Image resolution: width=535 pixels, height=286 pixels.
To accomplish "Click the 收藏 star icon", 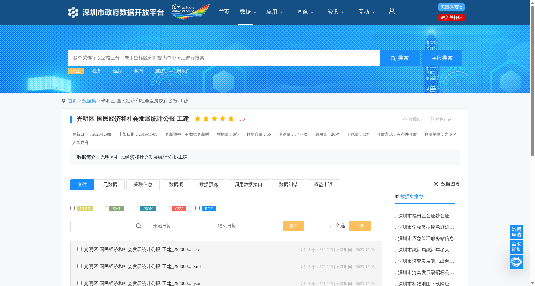I will point(405,119).
